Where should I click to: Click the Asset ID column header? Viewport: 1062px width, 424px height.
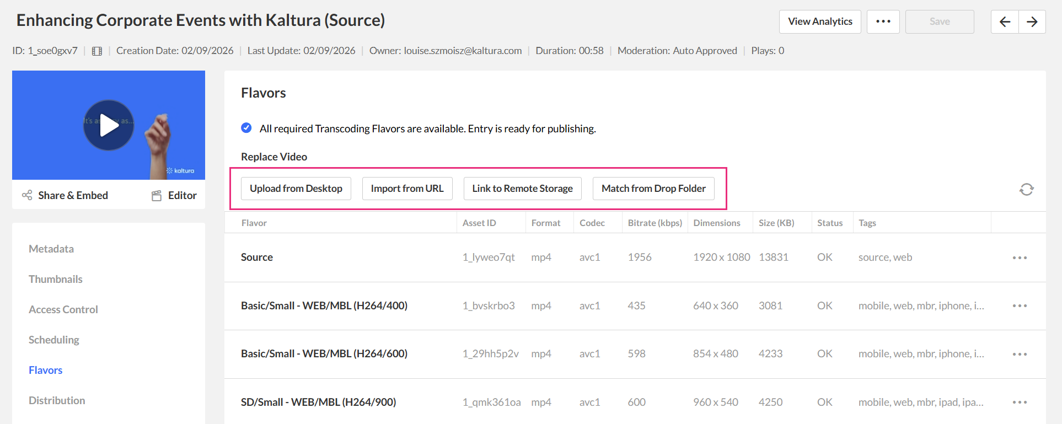[x=479, y=223]
